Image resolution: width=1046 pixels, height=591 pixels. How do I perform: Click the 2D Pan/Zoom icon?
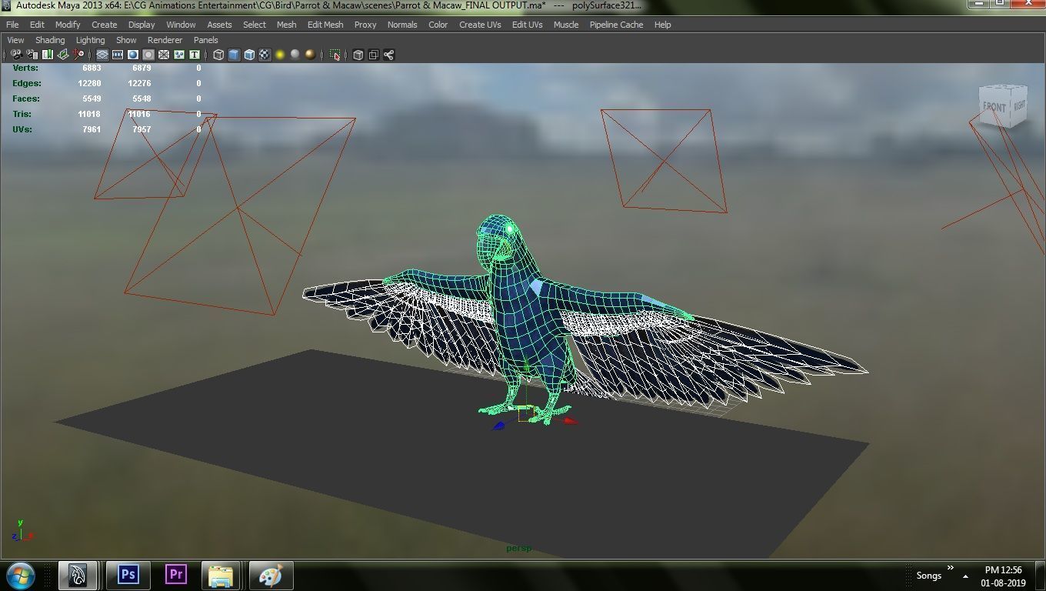pyautogui.click(x=78, y=55)
